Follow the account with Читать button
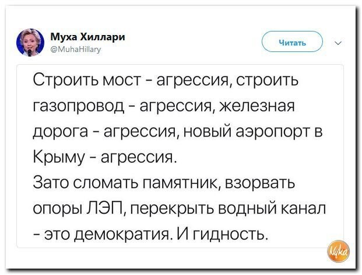362x275 pixels. (x=292, y=41)
